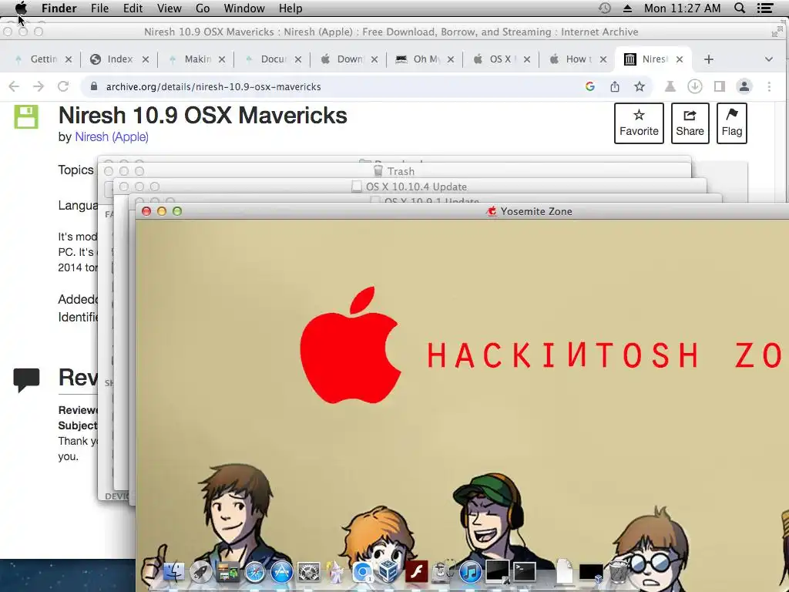Open the Help menu
Image resolution: width=789 pixels, height=592 pixels.
[x=290, y=8]
